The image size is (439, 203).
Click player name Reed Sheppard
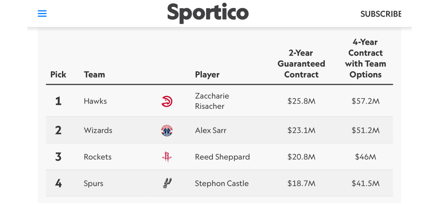222,157
